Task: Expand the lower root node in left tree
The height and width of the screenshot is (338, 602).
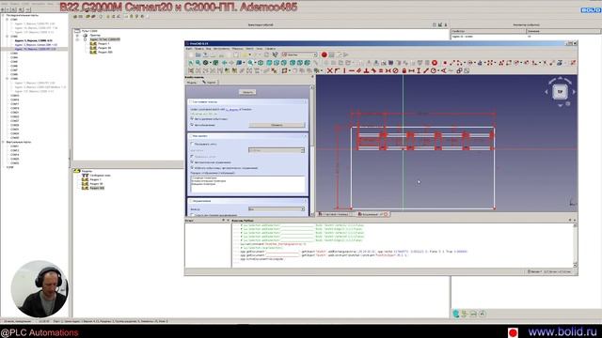Action: point(3,142)
